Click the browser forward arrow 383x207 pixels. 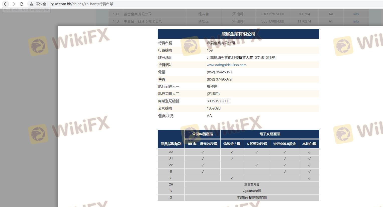point(14,4)
